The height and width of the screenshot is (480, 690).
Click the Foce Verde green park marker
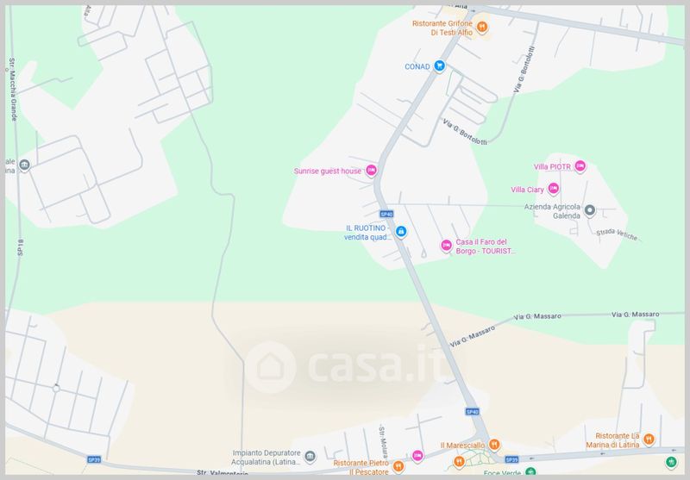530,472
